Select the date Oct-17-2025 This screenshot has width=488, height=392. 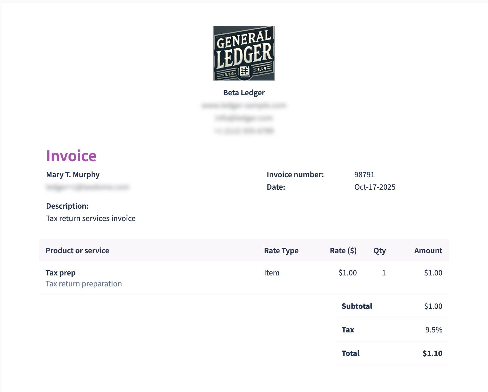[374, 187]
